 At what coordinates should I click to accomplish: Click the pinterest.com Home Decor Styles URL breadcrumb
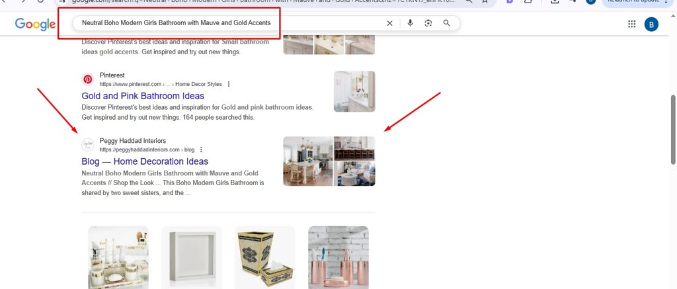point(161,84)
